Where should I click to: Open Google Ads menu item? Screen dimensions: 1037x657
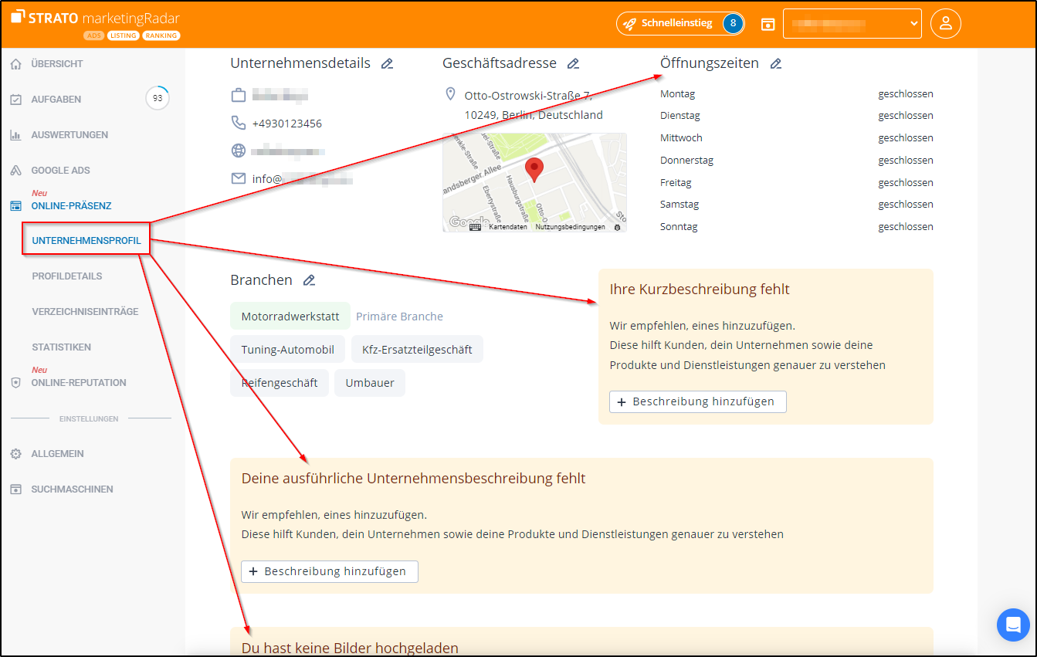60,171
